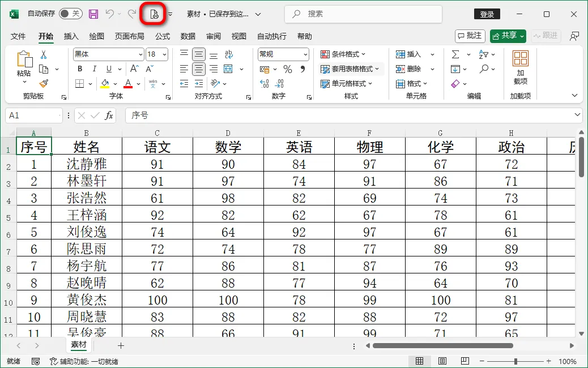Click the search box (搜索)
The height and width of the screenshot is (368, 588).
(363, 14)
